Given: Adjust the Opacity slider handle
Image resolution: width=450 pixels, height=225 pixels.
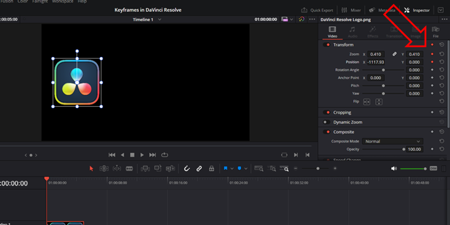Looking at the screenshot, I should pyautogui.click(x=404, y=150).
